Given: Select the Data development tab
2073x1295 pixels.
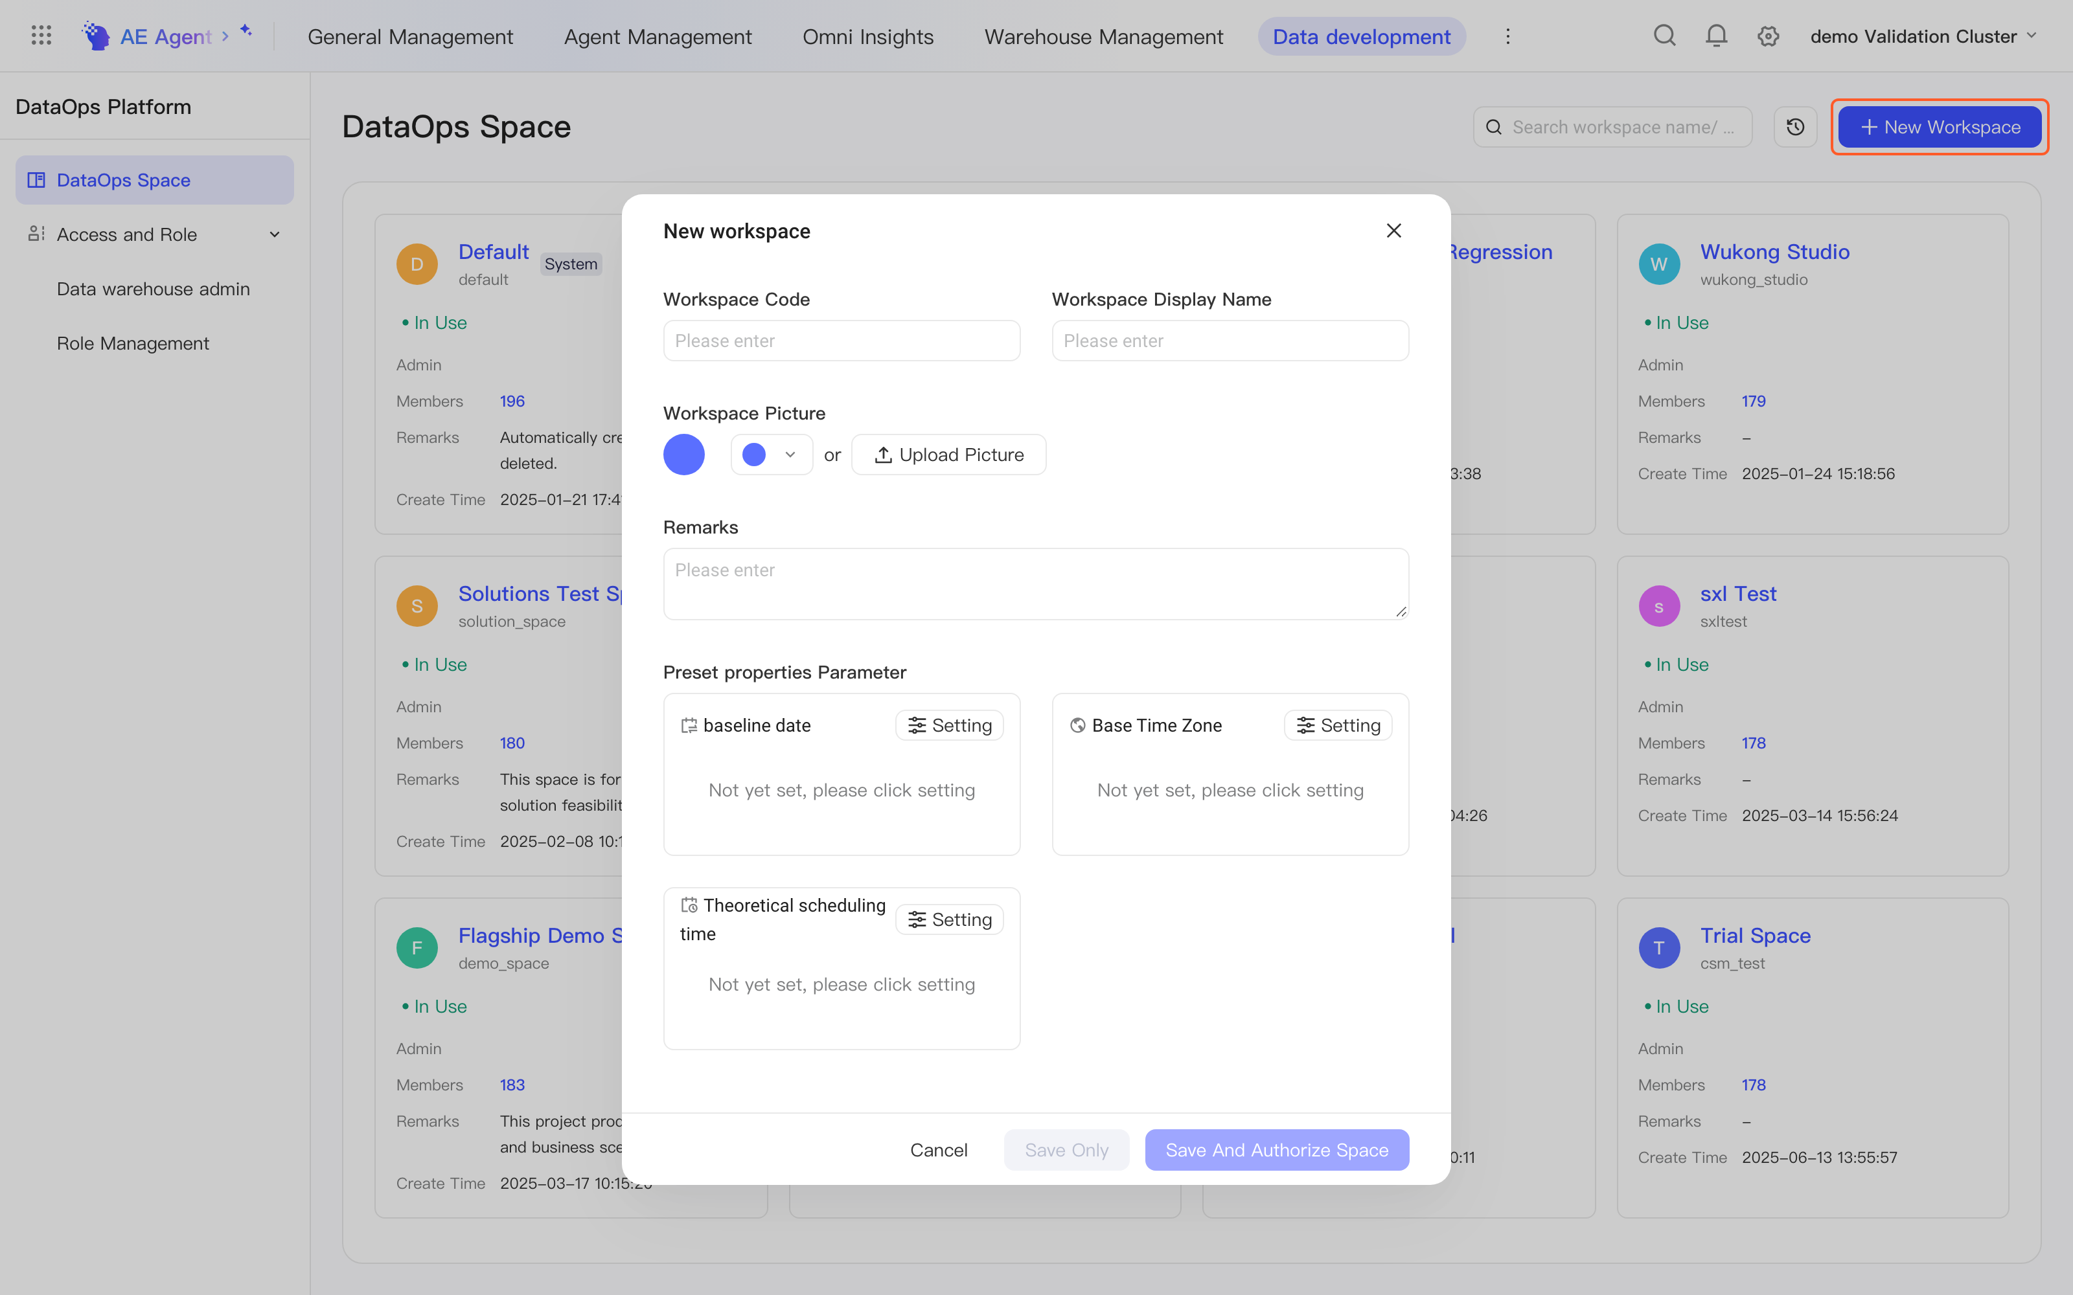Looking at the screenshot, I should [x=1361, y=36].
